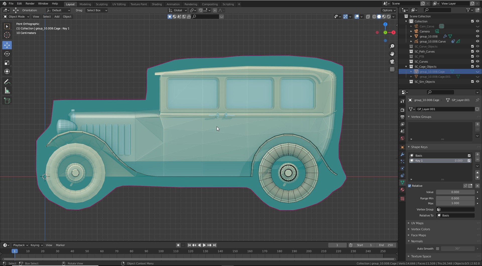Viewport: 482px width, 266px height.
Task: Open the Playback dropdown in timeline
Action: pyautogui.click(x=20, y=245)
